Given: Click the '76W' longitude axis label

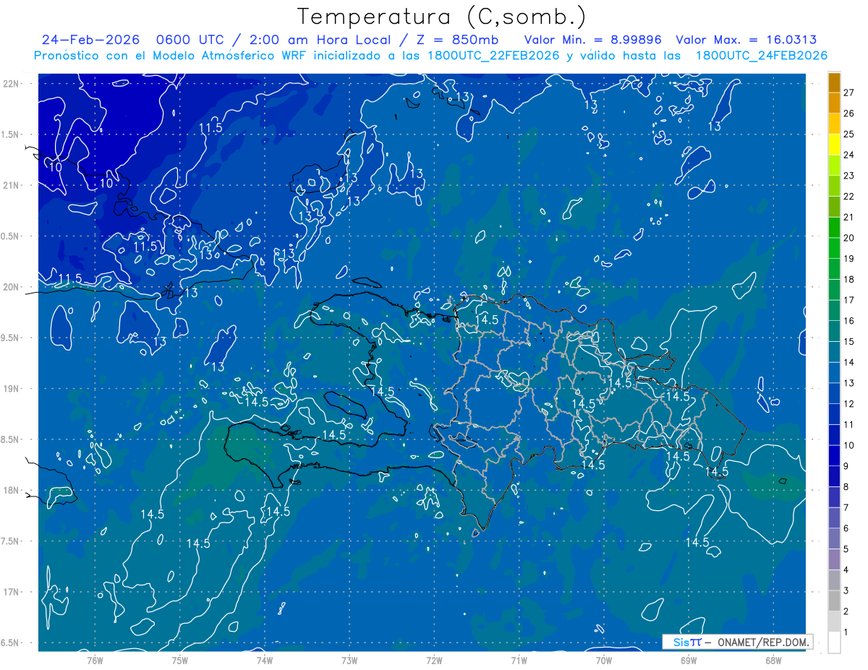Looking at the screenshot, I should click(95, 661).
